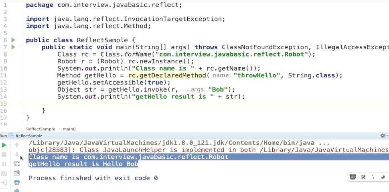Toggle soft-wrap in Run console
The height and width of the screenshot is (192, 389).
coord(16,164)
